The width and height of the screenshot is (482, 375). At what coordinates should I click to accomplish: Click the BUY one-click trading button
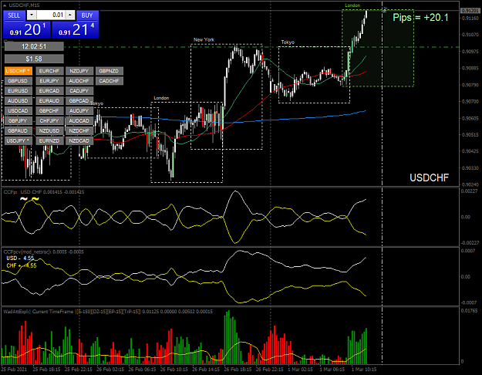pos(87,15)
